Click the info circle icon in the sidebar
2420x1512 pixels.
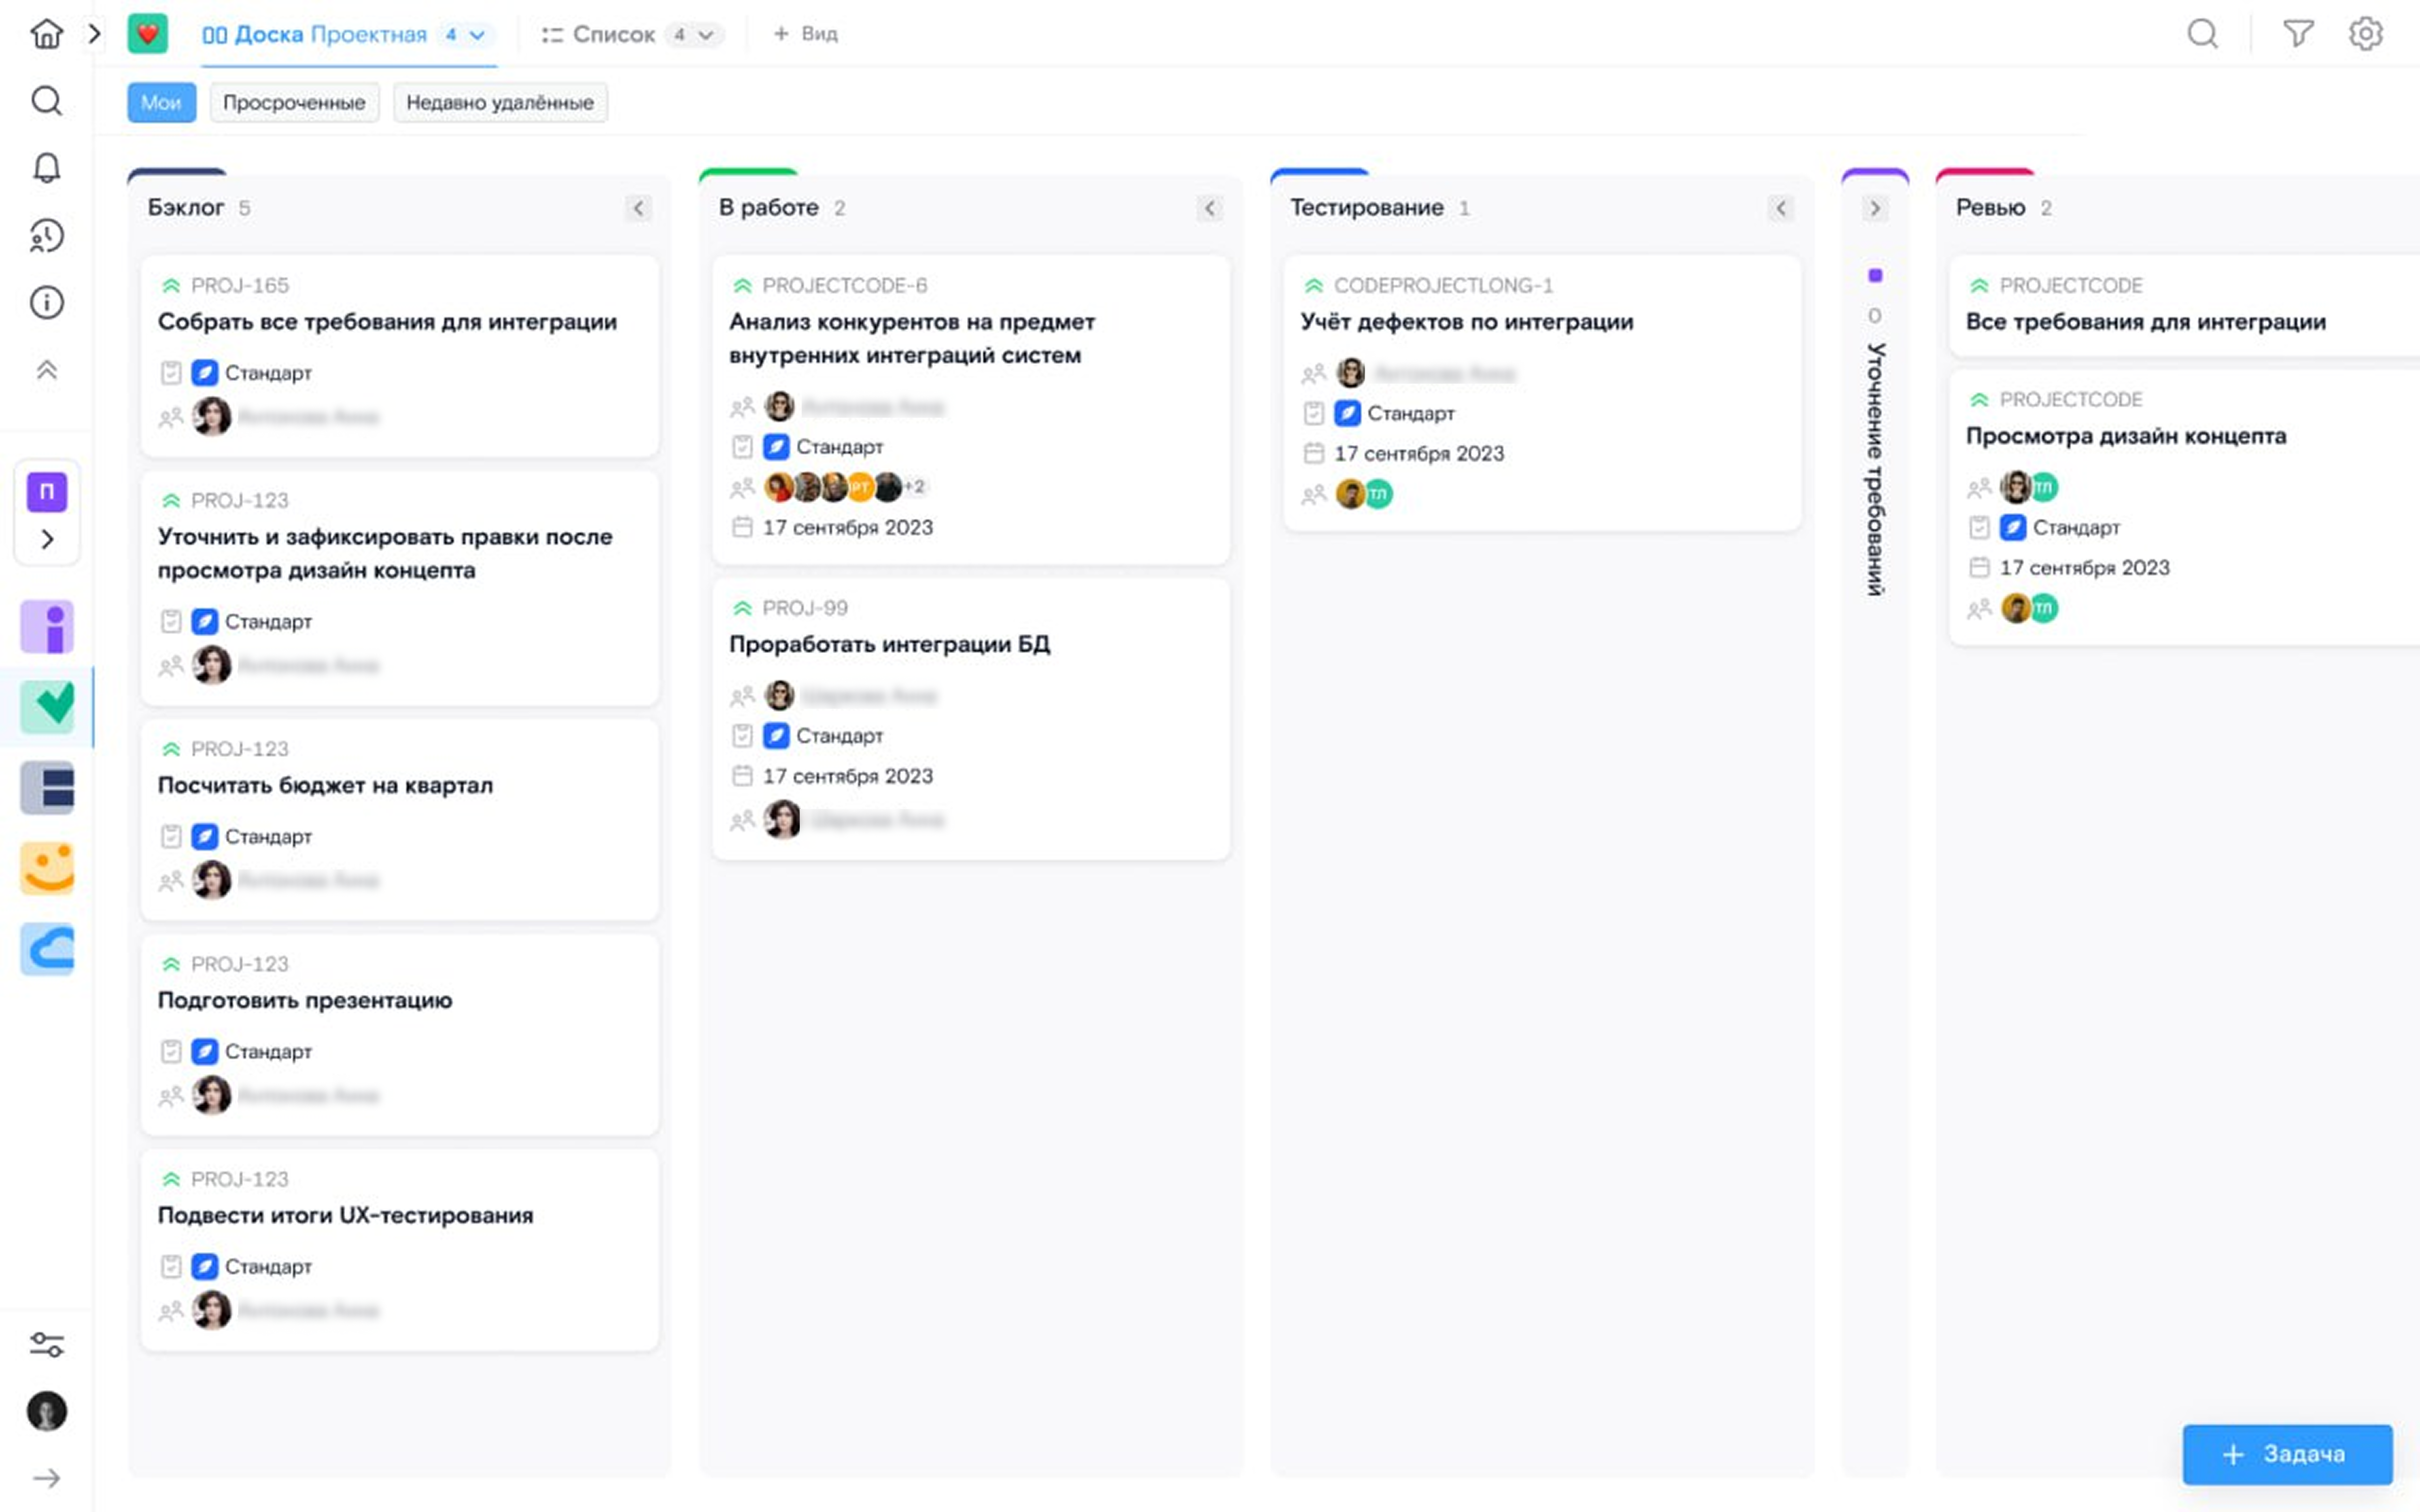46,303
